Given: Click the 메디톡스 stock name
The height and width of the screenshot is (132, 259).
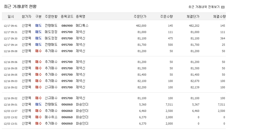Looking at the screenshot, I should [x=82, y=26].
